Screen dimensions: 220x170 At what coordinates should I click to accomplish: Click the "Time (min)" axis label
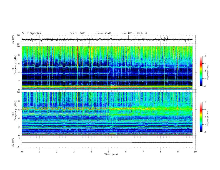coord(111,154)
